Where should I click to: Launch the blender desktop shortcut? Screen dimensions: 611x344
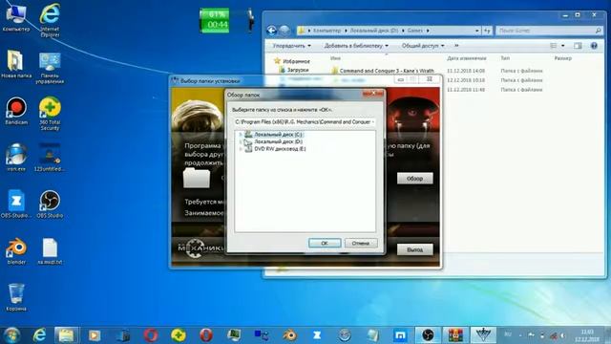pos(16,250)
